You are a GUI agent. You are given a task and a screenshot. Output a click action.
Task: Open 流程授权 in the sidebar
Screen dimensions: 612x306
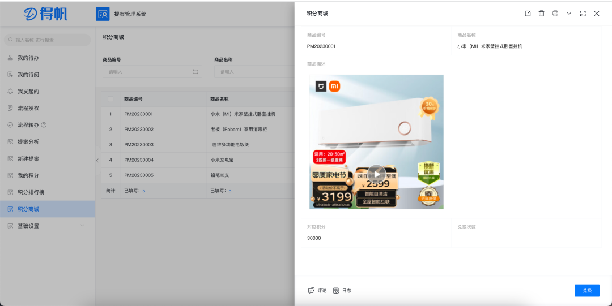pos(47,108)
